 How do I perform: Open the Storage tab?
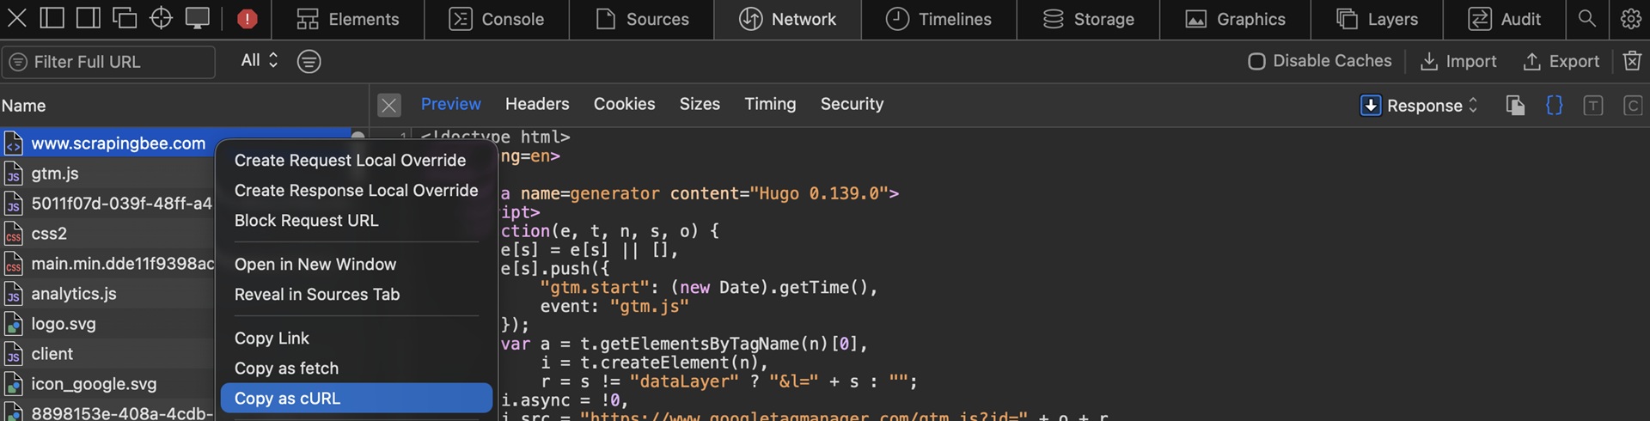1088,19
